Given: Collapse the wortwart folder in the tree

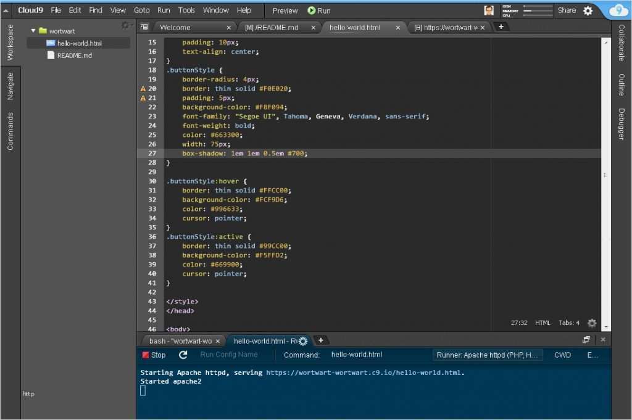Looking at the screenshot, I should click(33, 31).
